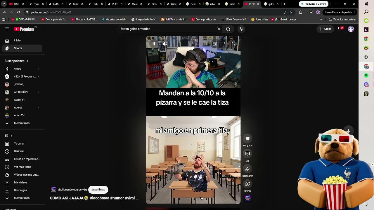Open the 4nroo subscription channel

(x=22, y=69)
